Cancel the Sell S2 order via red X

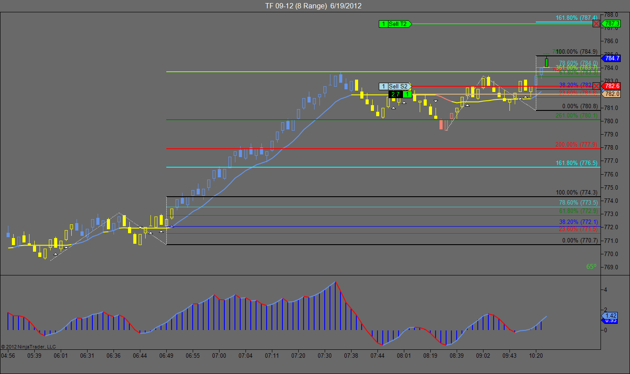click(596, 86)
